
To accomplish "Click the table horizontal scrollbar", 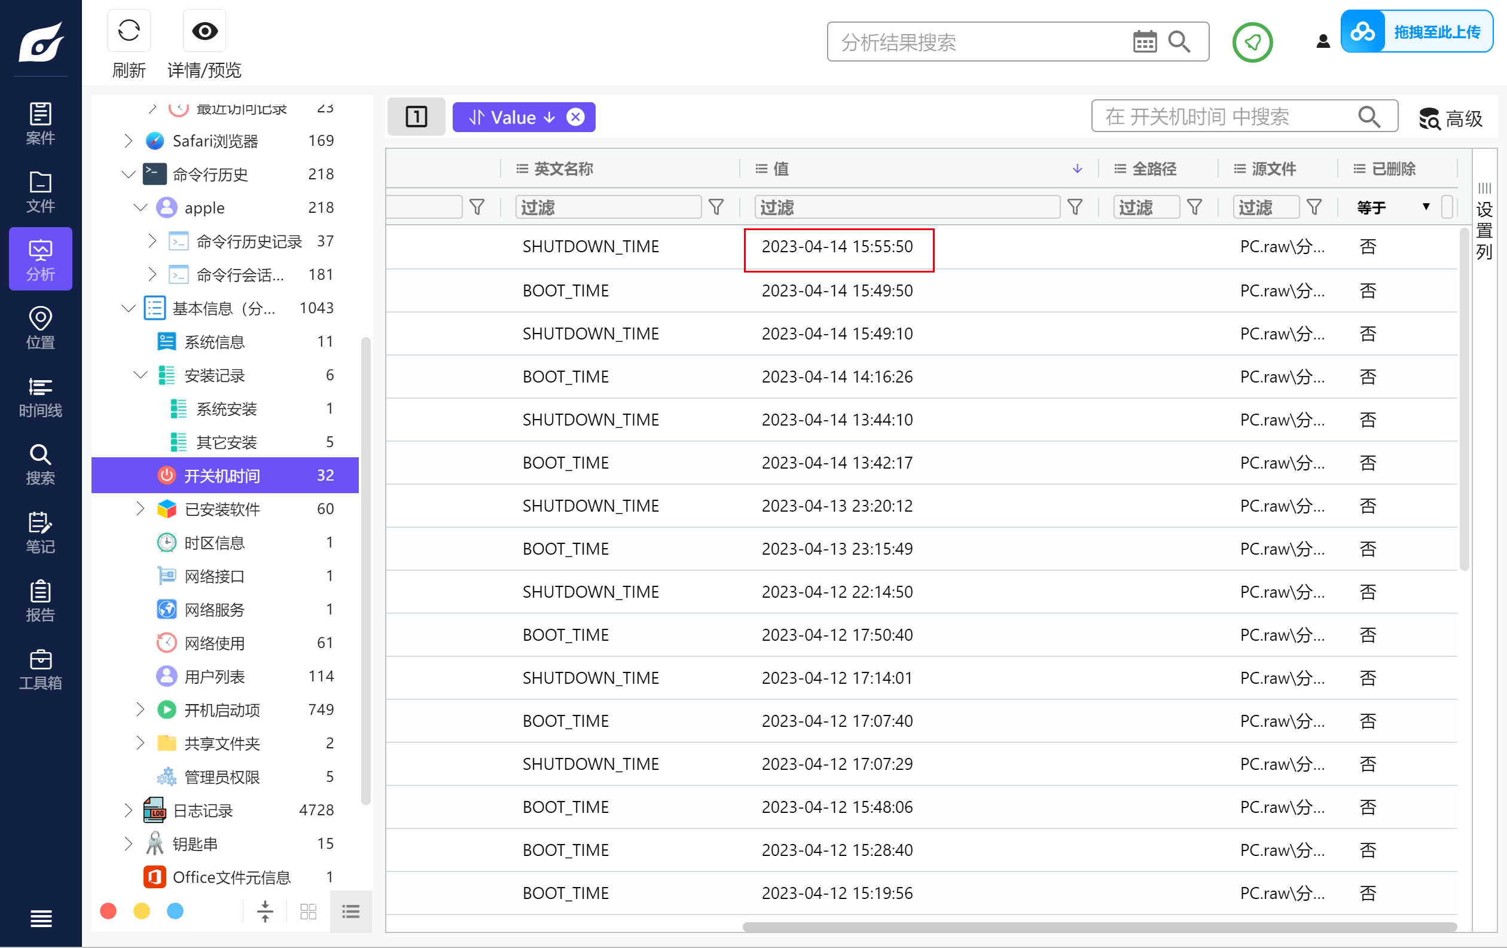I will pyautogui.click(x=1099, y=926).
